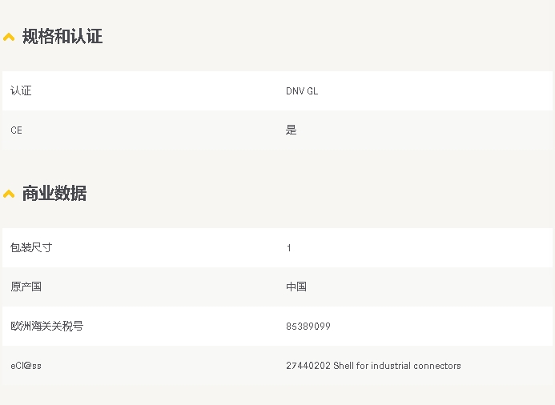Viewport: 555px width, 405px height.
Task: Click the packaging size value 1
Action: click(289, 248)
